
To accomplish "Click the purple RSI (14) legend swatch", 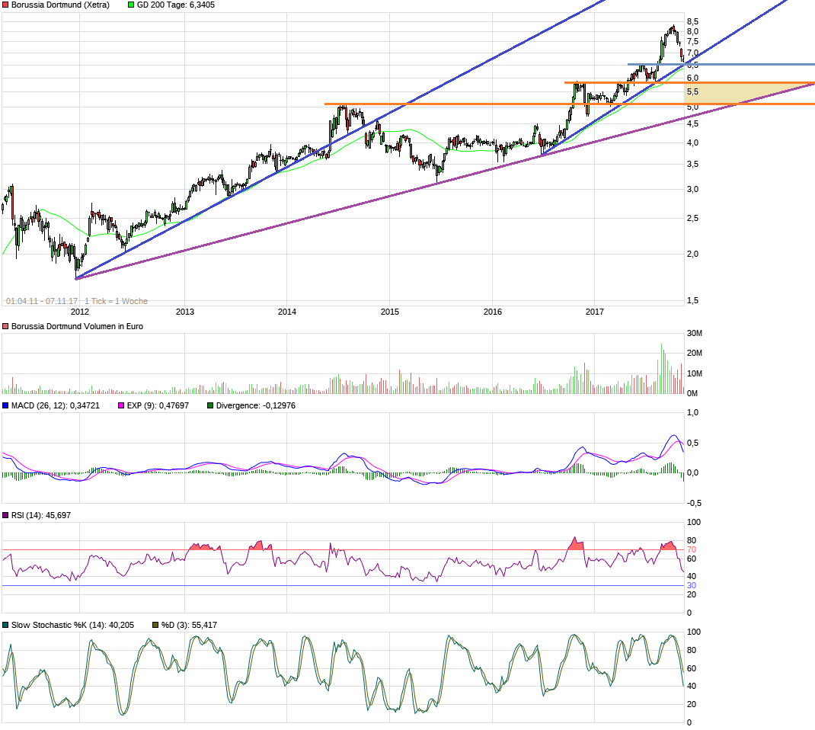I will (x=6, y=515).
